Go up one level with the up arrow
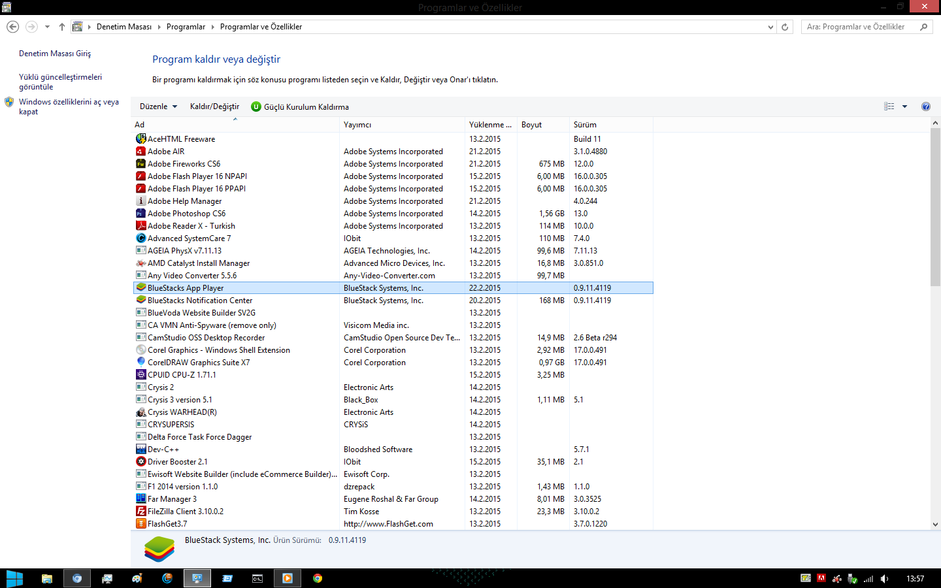 click(x=62, y=27)
